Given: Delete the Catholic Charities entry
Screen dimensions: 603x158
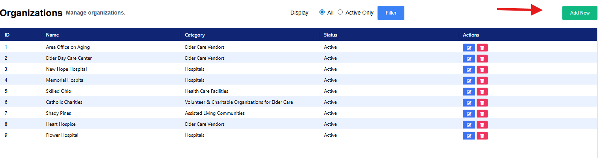Looking at the screenshot, I should click(482, 103).
